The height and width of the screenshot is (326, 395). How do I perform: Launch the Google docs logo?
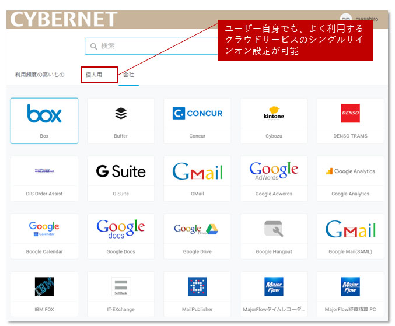[x=121, y=229]
